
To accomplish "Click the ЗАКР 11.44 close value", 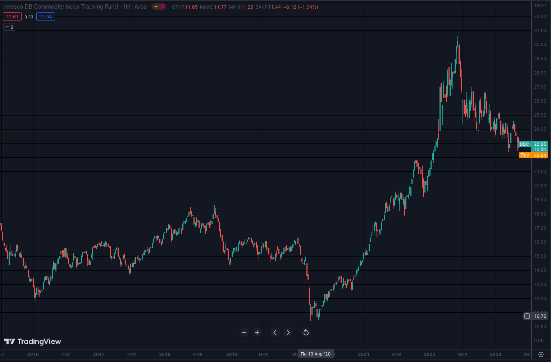I will point(268,7).
